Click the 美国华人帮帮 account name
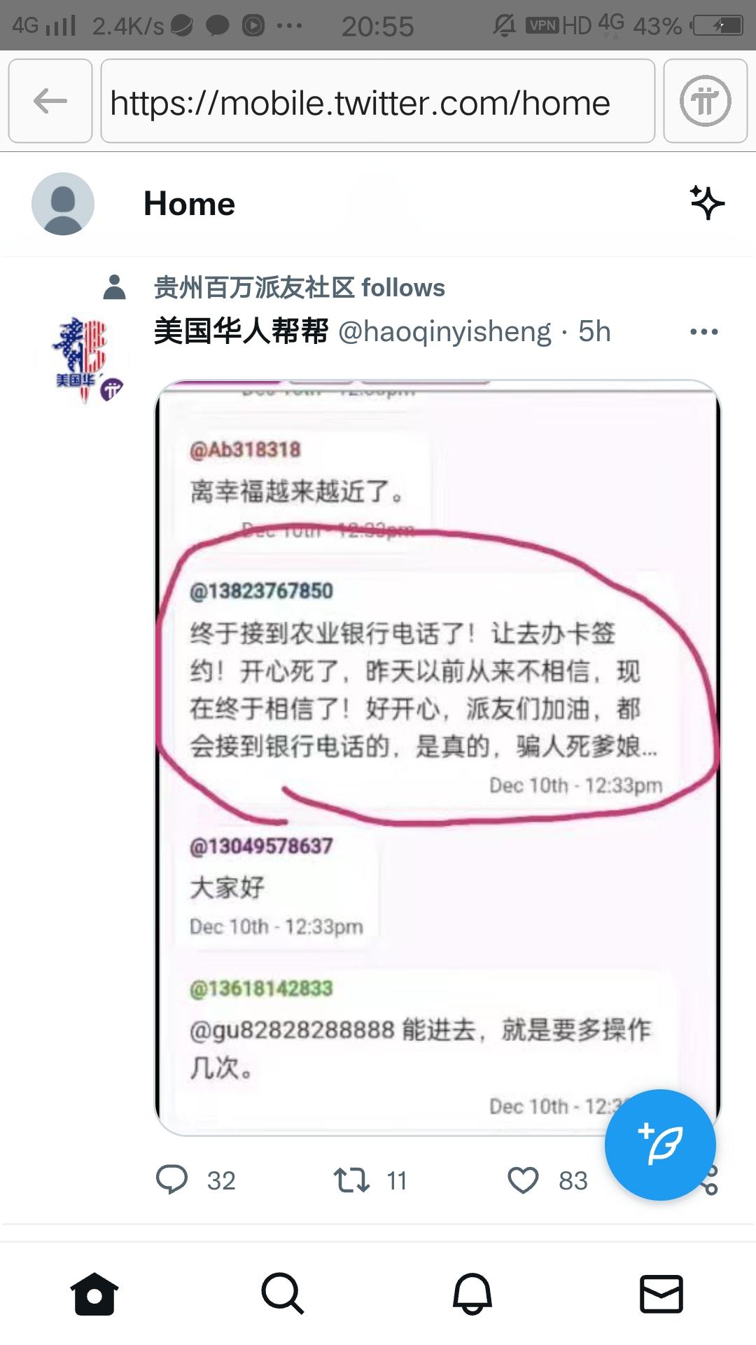 [241, 331]
